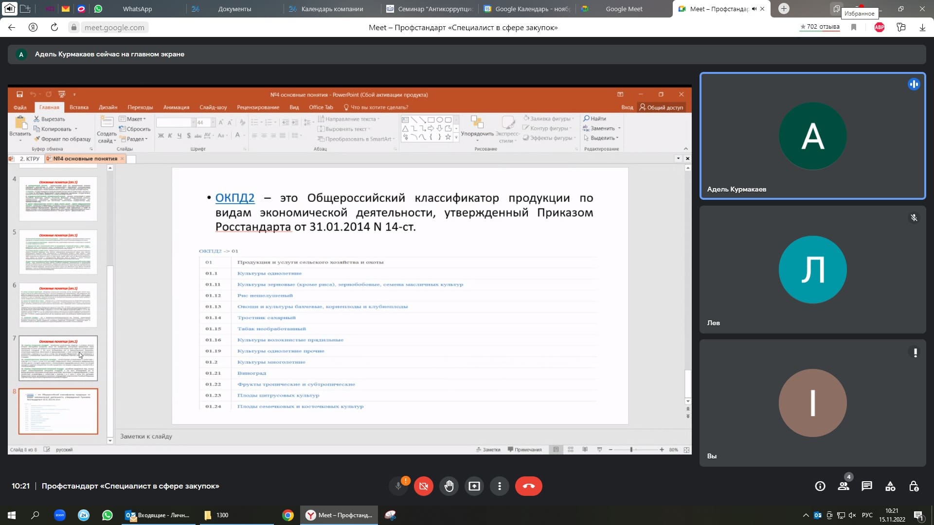Open host controls lock icon
Viewport: 934px width, 525px height.
[x=914, y=486]
